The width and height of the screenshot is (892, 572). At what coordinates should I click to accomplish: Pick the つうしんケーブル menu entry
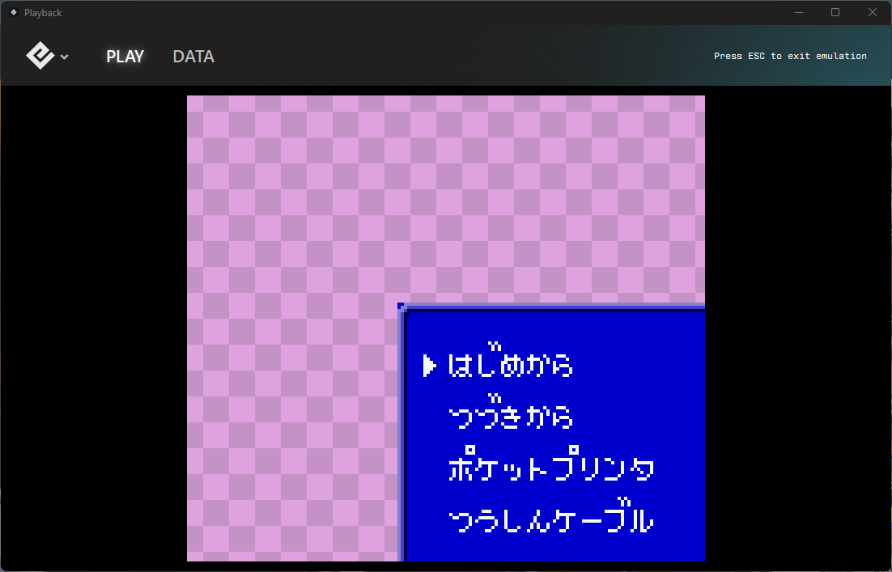click(x=550, y=520)
